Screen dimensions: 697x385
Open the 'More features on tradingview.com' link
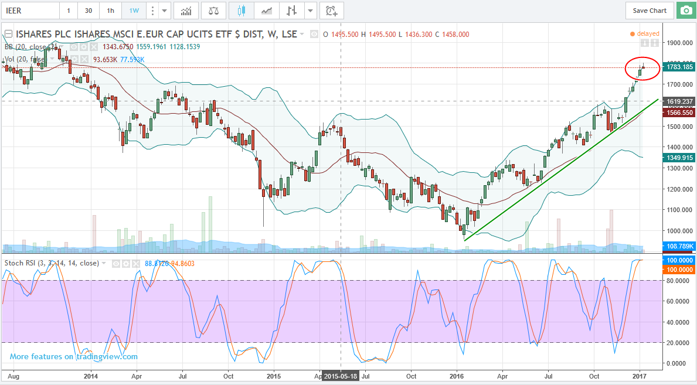74,356
